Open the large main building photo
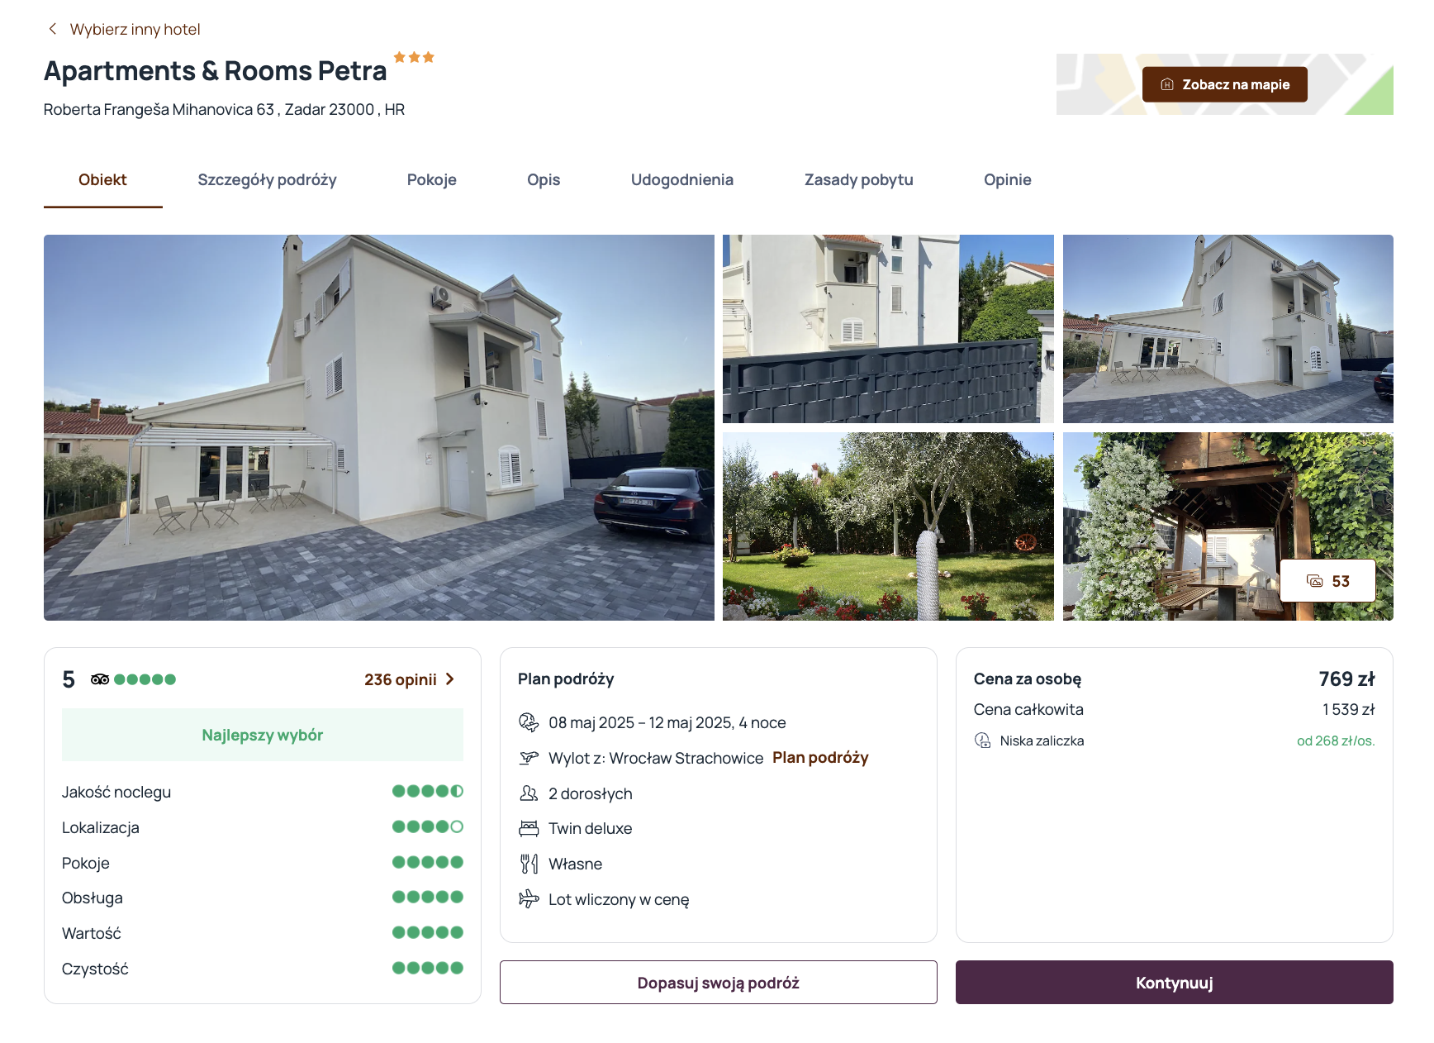This screenshot has height=1043, width=1434. [379, 427]
